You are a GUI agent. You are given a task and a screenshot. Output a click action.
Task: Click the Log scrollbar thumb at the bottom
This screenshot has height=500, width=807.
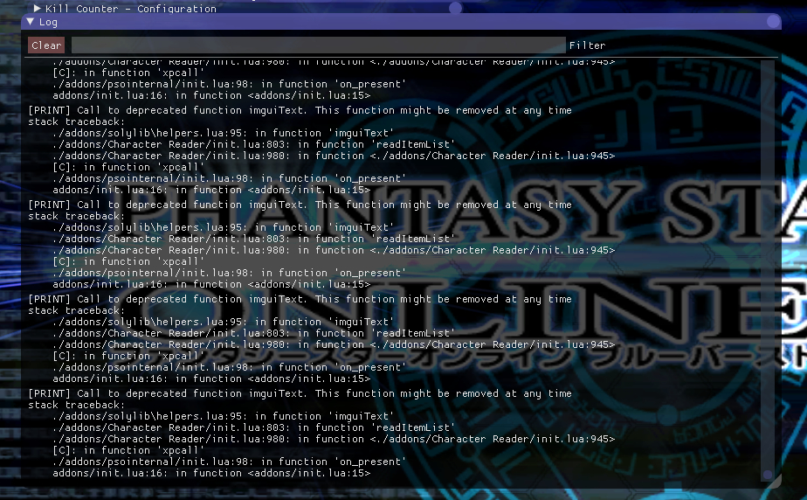click(x=767, y=476)
